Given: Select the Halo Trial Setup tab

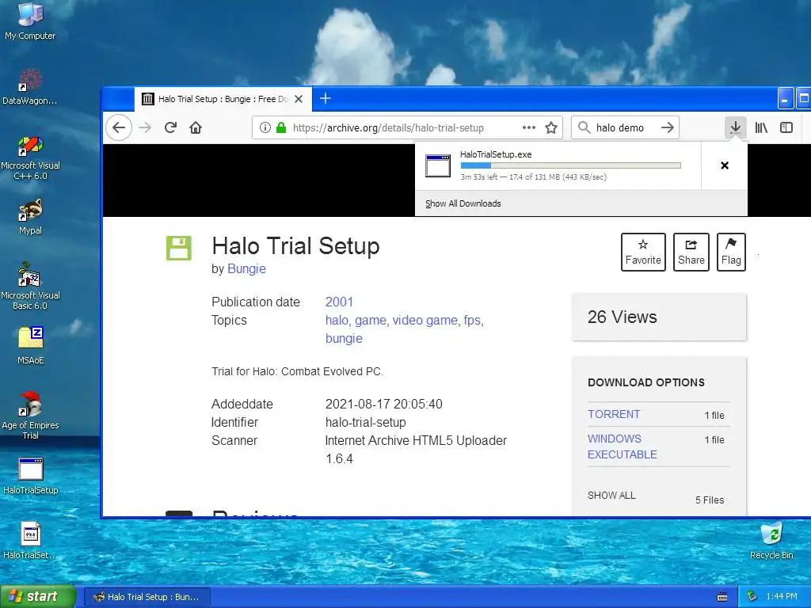Looking at the screenshot, I should click(223, 99).
